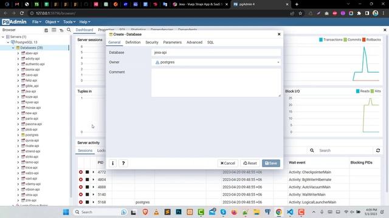The height and width of the screenshot is (218, 389).
Task: Click the Database name field containing jexa-api
Action: pyautogui.click(x=216, y=53)
